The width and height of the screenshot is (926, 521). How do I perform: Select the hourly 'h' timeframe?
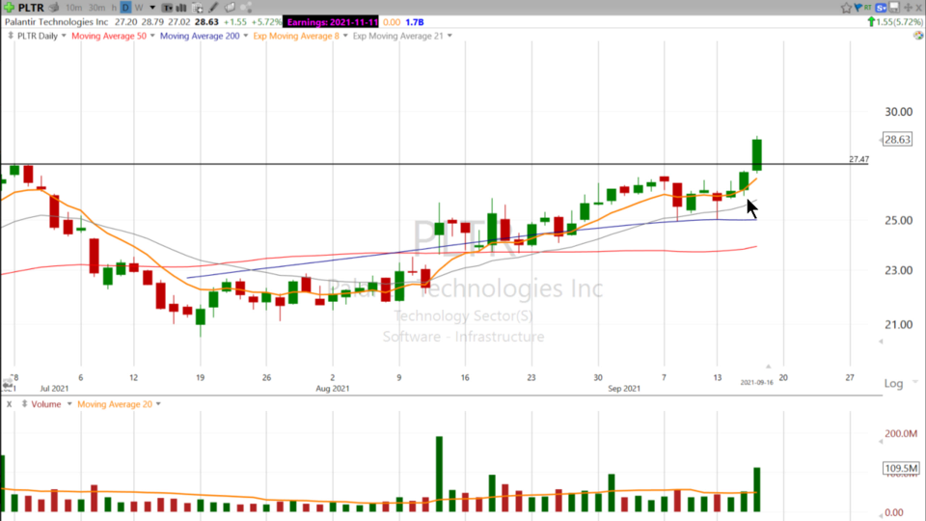(x=114, y=8)
